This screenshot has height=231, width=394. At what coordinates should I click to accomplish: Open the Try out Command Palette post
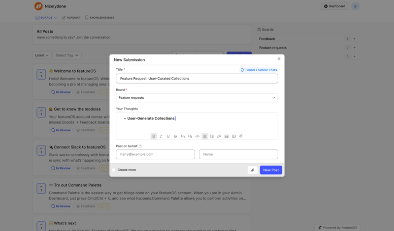coord(78,185)
